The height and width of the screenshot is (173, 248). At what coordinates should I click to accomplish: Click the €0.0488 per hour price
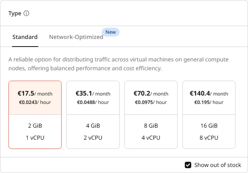[x=93, y=102]
